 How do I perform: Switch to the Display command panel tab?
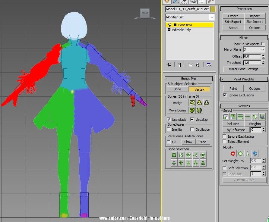[x=202, y=2]
